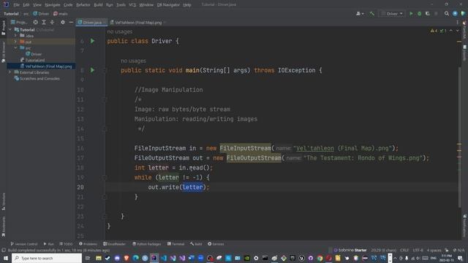Open the Edit menu
Viewport: 468px width, 263px height.
(26, 5)
